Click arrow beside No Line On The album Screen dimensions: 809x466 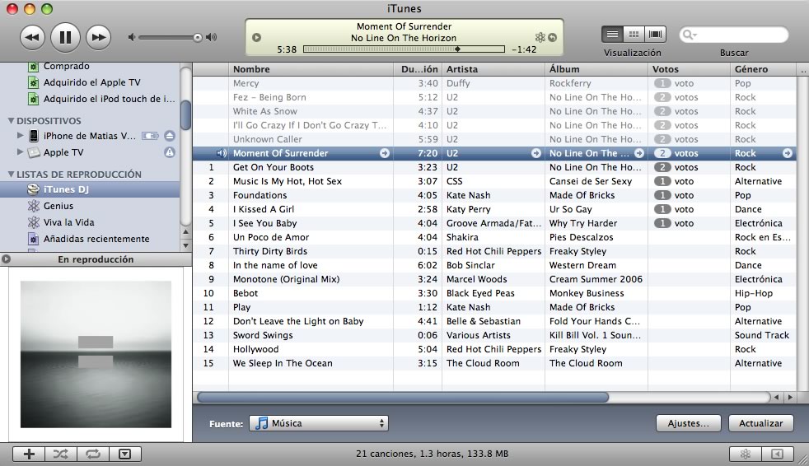click(x=639, y=153)
